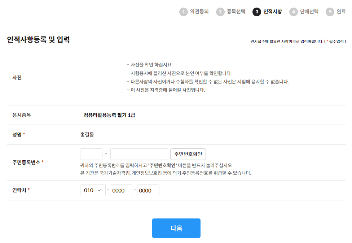Click the active step 3 black circle
This screenshot has width=352, height=243.
click(257, 12)
